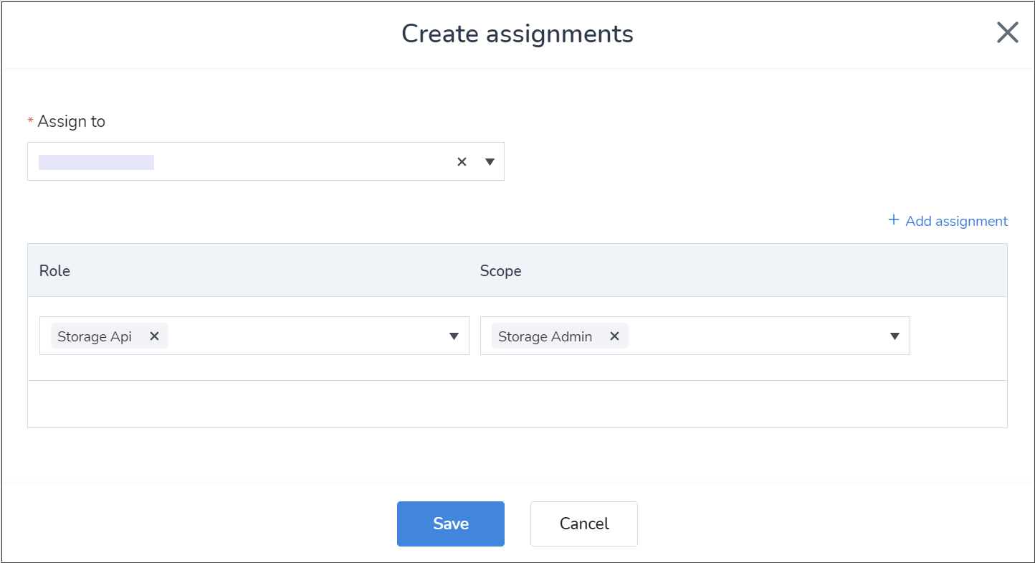1035x563 pixels.
Task: Click the Role column header
Action: [x=55, y=271]
